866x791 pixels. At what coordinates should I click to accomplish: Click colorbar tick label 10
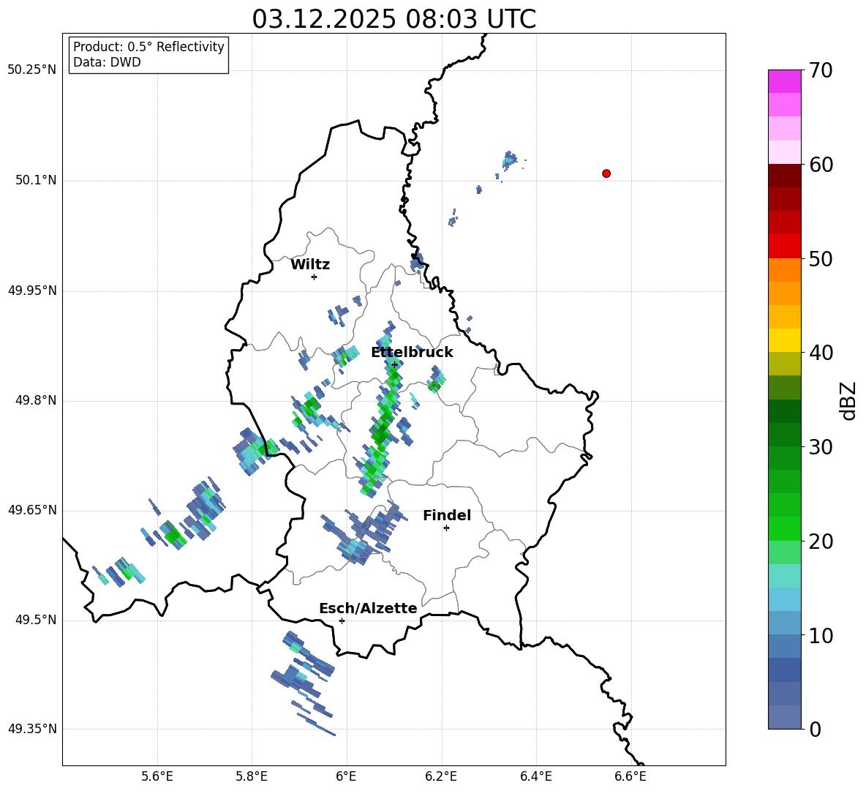click(x=821, y=636)
